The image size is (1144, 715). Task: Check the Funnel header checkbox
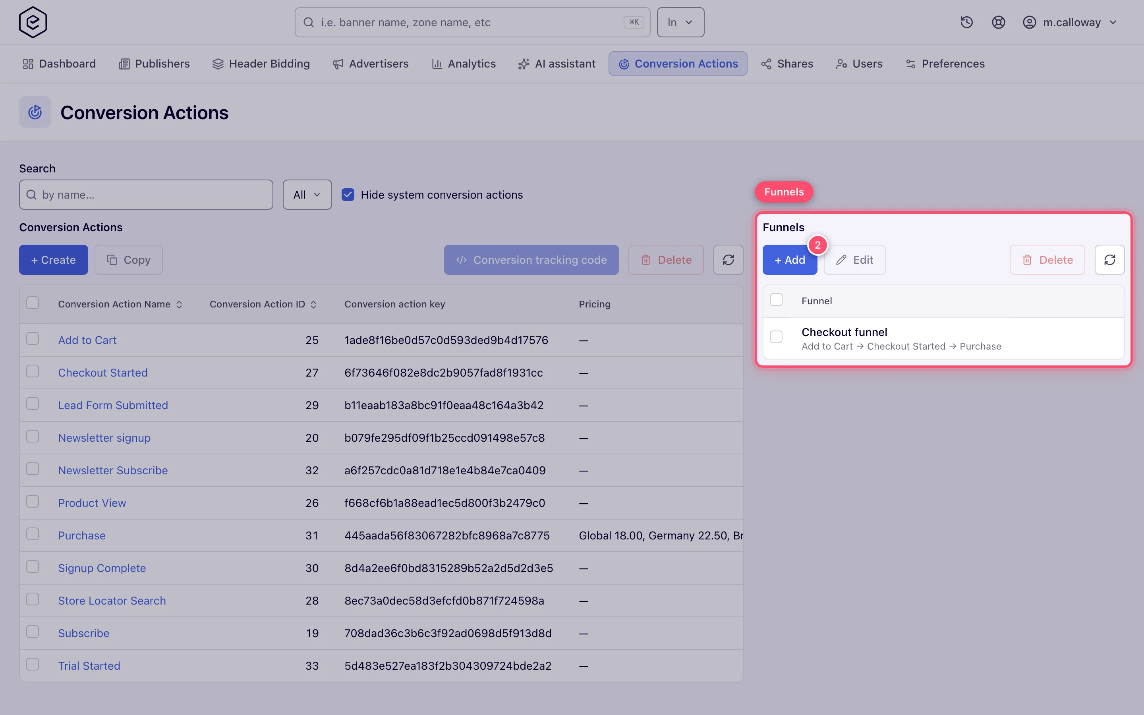(x=776, y=300)
